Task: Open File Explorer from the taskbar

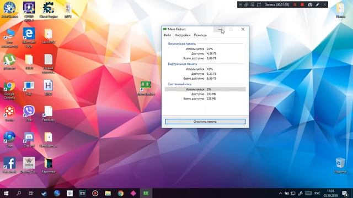Action: [108, 193]
